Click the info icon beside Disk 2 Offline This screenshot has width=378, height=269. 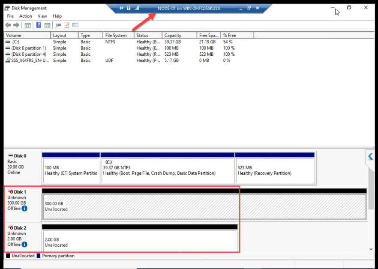point(24,245)
